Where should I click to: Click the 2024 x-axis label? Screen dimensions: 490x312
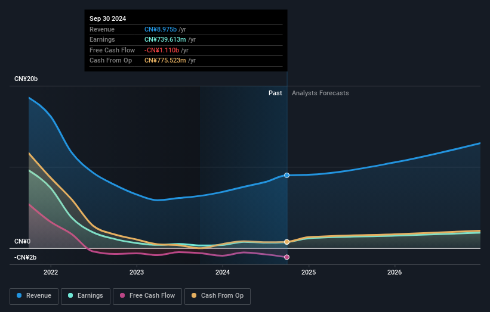pyautogui.click(x=223, y=273)
